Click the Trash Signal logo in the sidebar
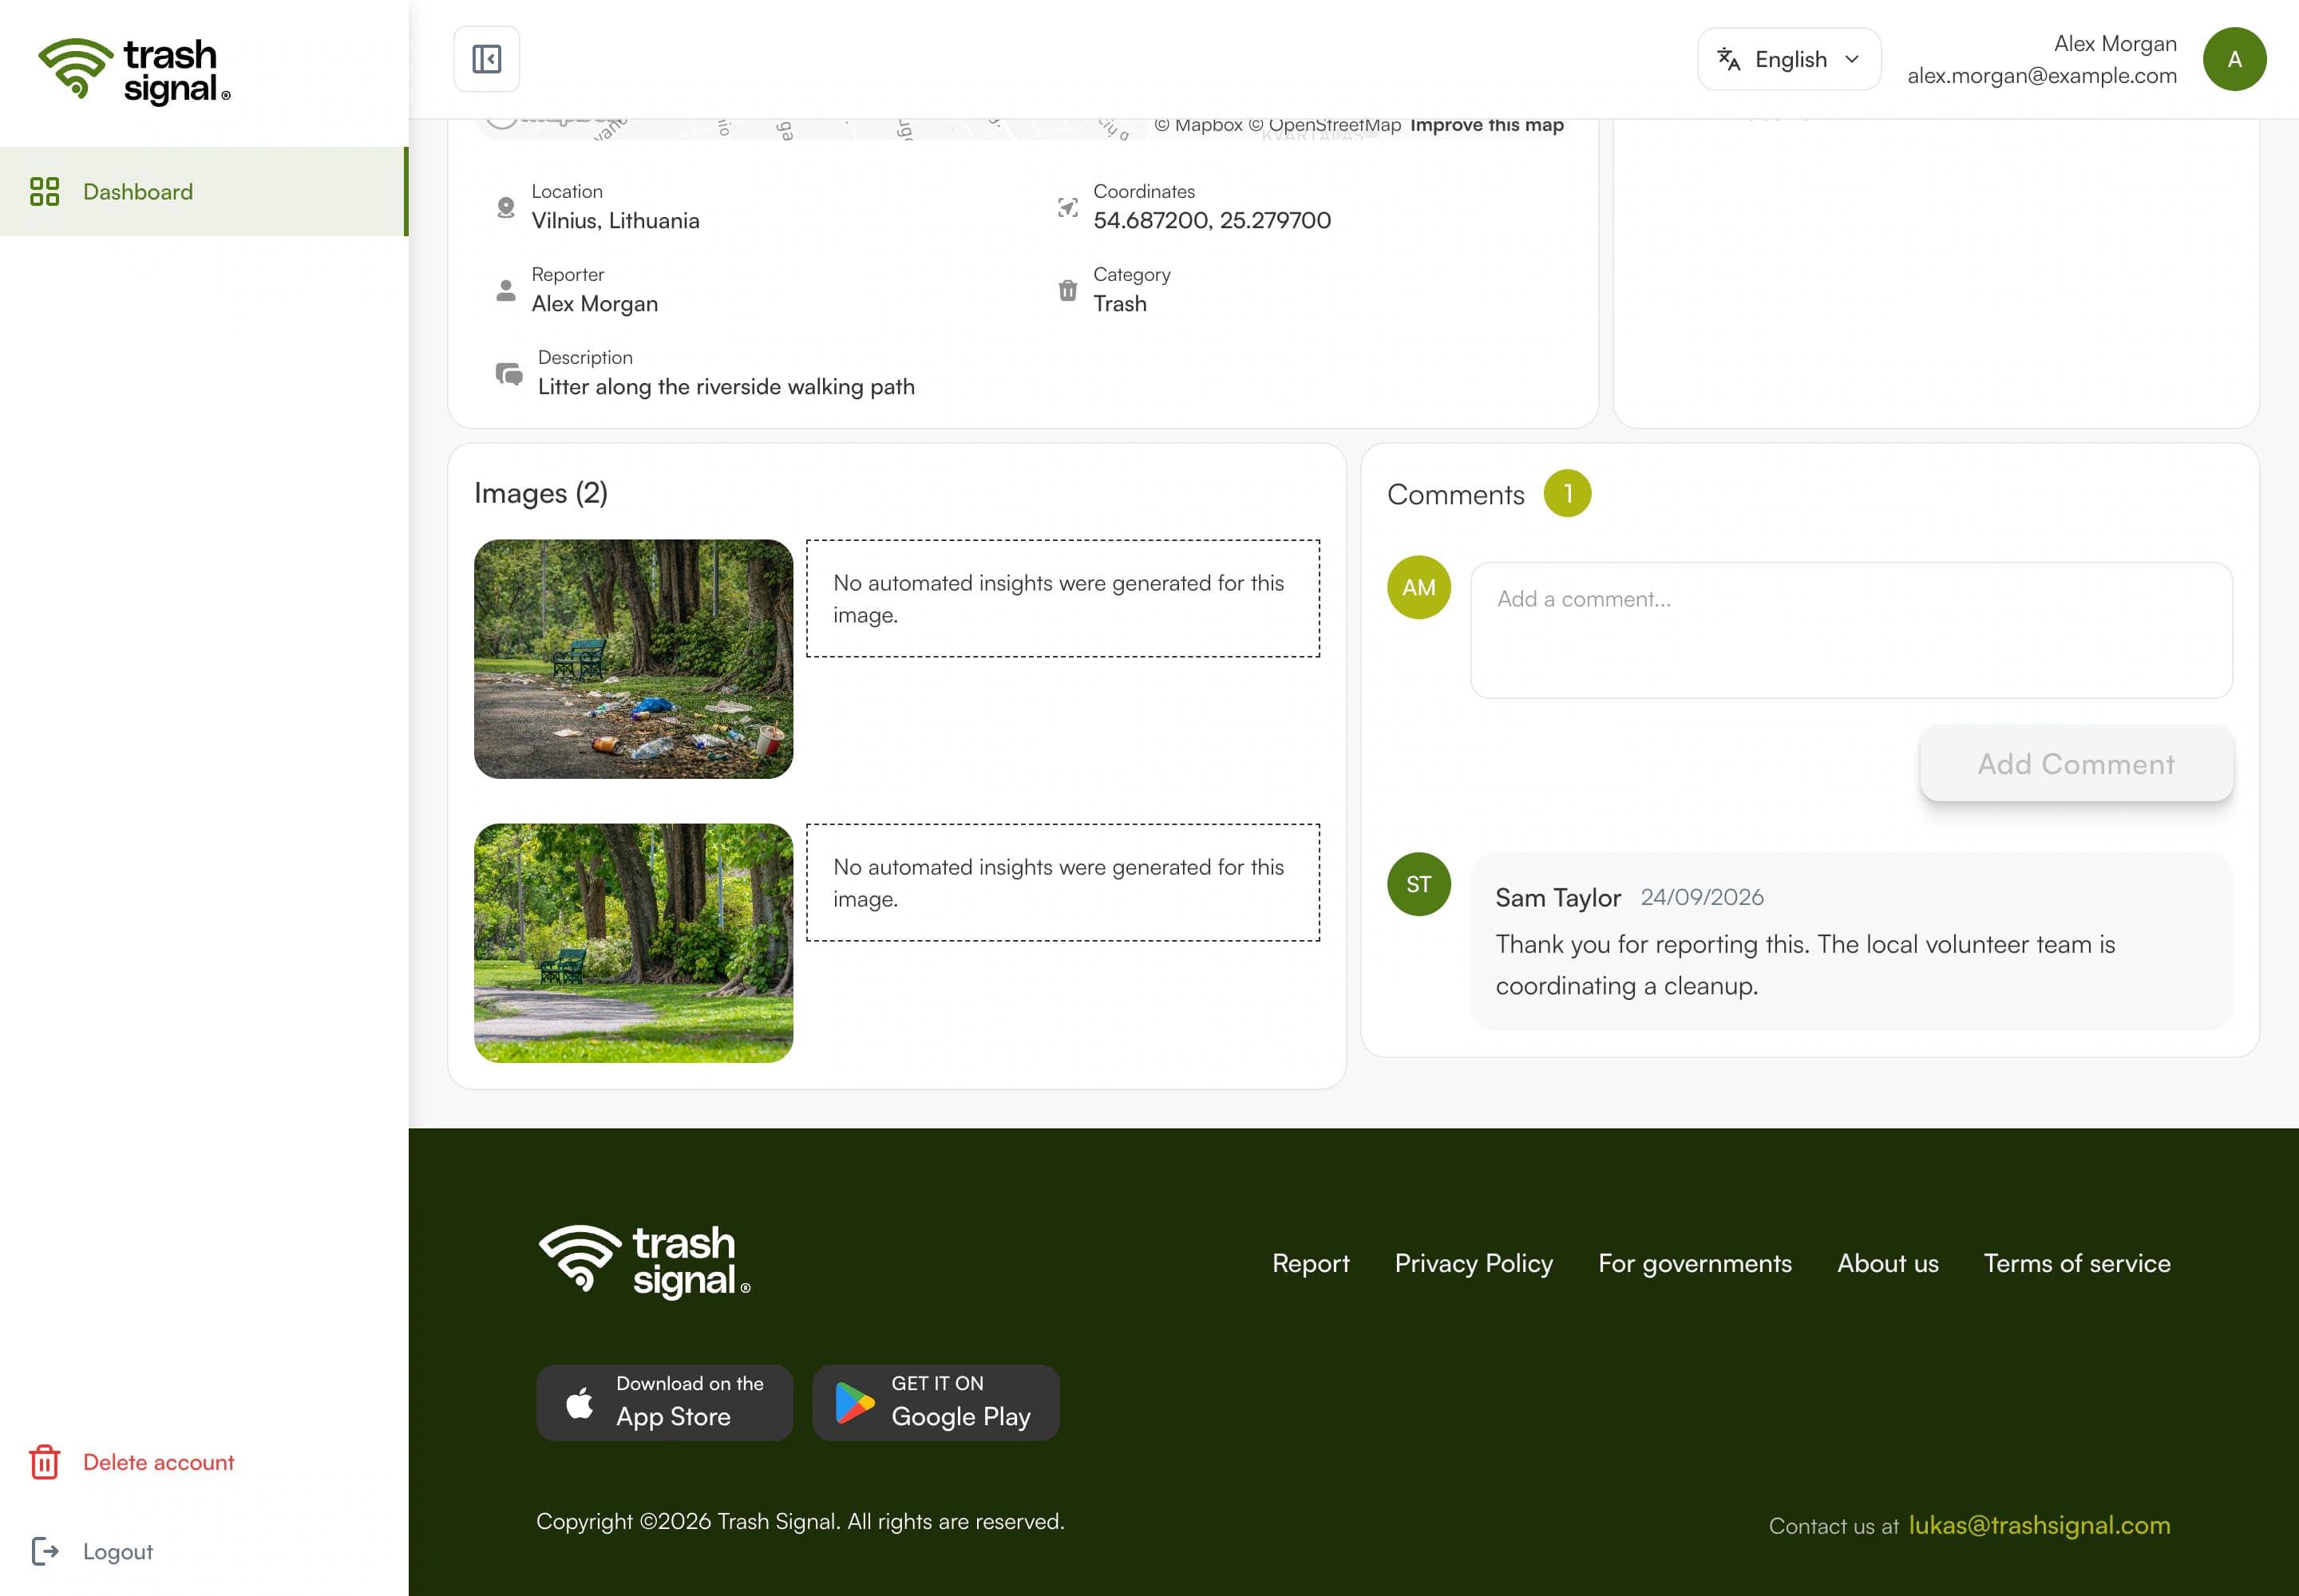Viewport: 2299px width, 1596px height. [x=134, y=71]
